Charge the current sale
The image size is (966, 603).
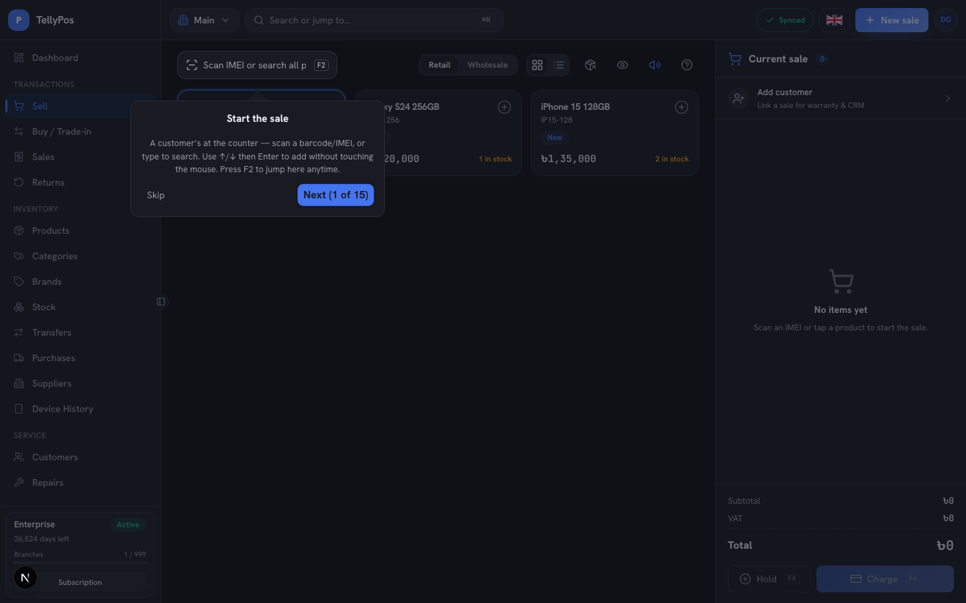click(x=885, y=579)
